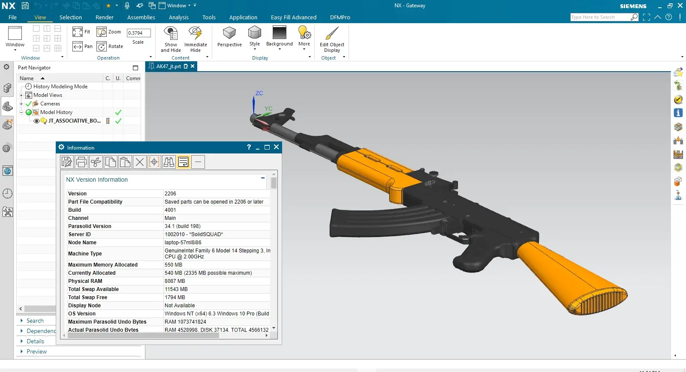Open Show and Hide

click(x=171, y=39)
